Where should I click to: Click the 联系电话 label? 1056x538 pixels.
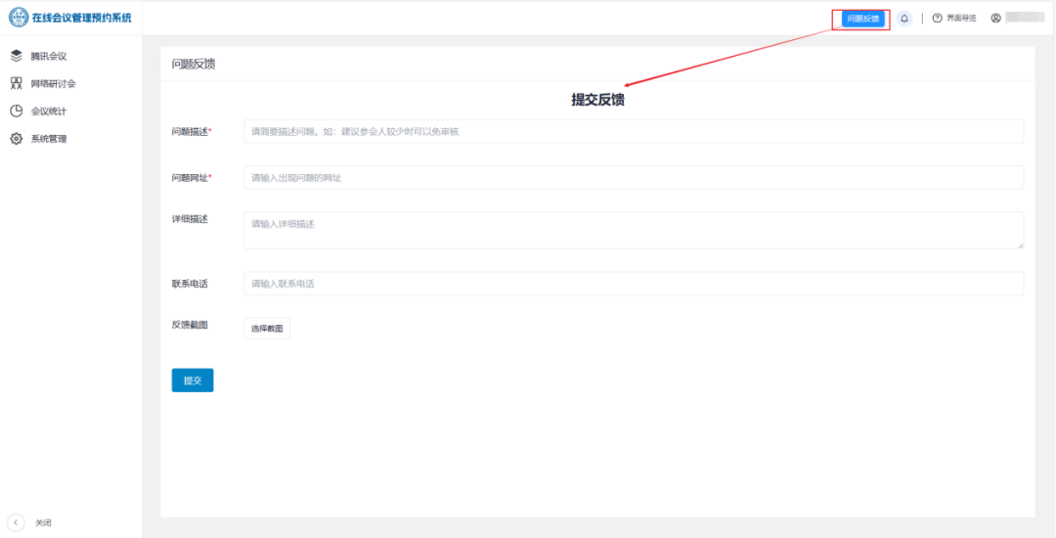pyautogui.click(x=190, y=284)
